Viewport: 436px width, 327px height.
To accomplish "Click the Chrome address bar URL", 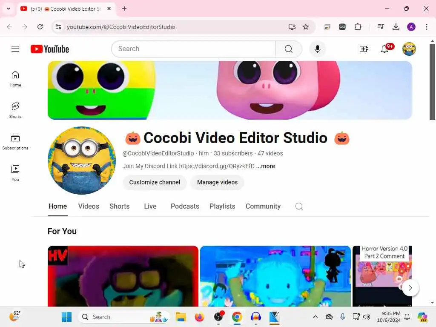I will 121,27.
